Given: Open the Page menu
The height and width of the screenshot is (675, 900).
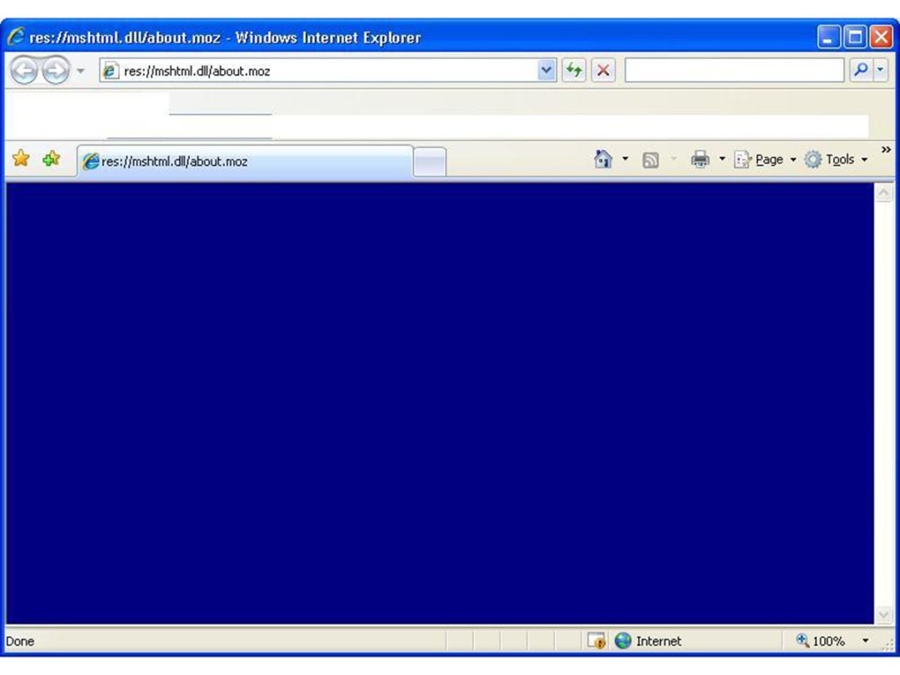Looking at the screenshot, I should (765, 159).
